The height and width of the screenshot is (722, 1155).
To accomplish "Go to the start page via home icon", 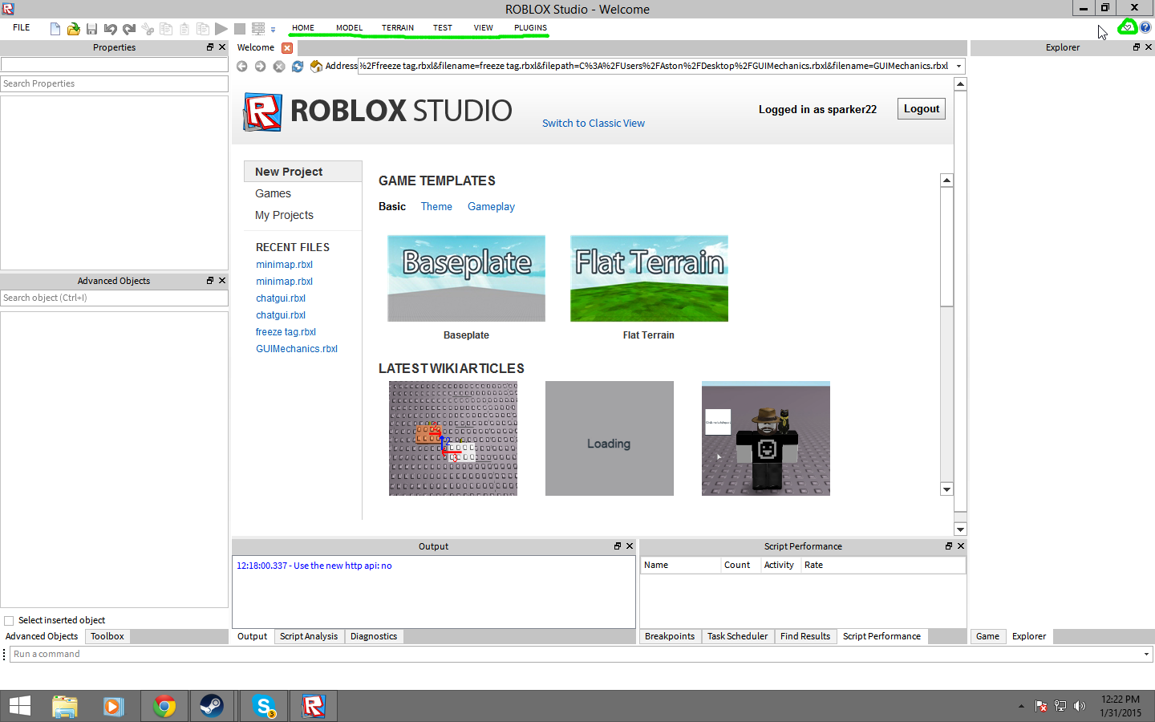I will 316,66.
